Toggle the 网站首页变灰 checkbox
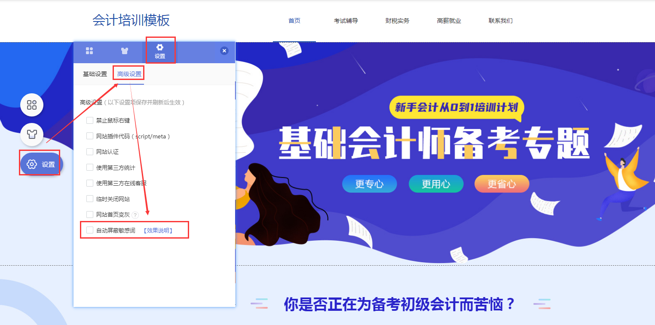The image size is (655, 325). (x=90, y=214)
